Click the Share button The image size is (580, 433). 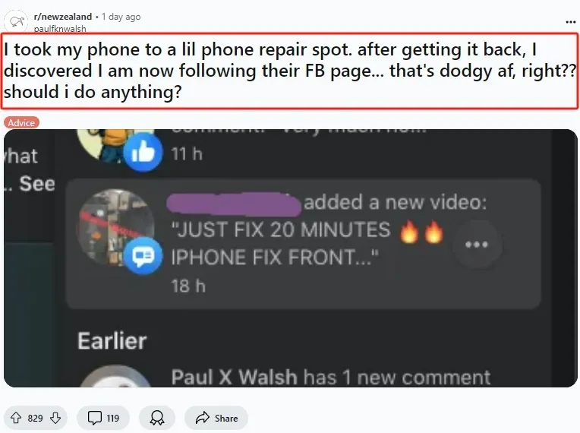tap(216, 418)
